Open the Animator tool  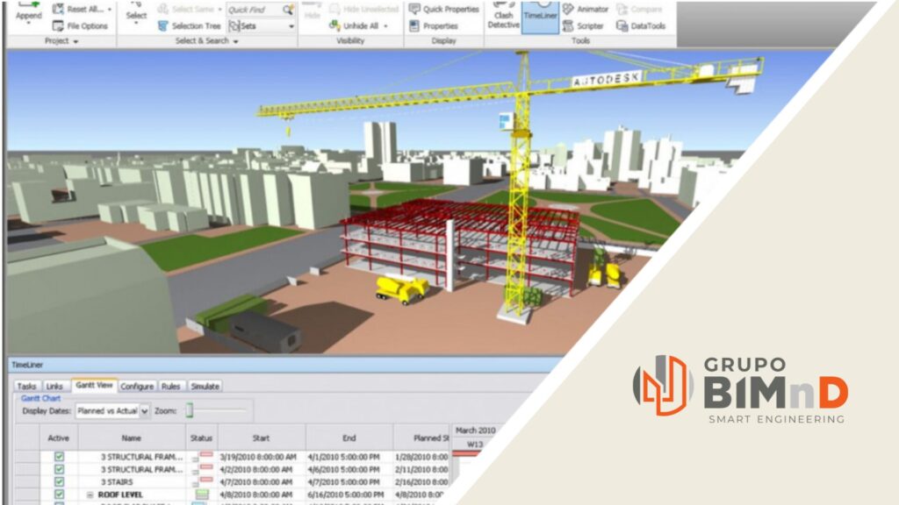[586, 10]
